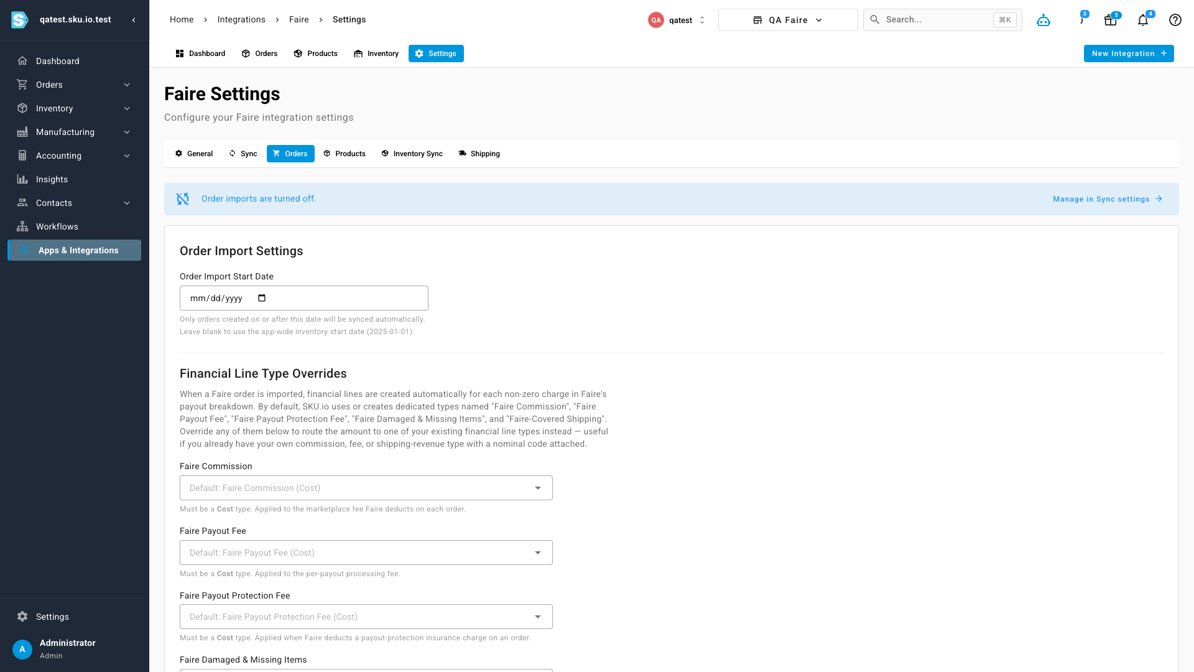Image resolution: width=1194 pixels, height=672 pixels.
Task: Click the Contacts people icon in sidebar
Action: tap(22, 203)
